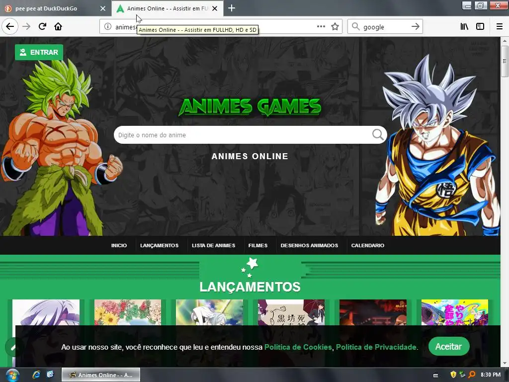Reload the current page
Screen dimensions: 509x382
click(x=42, y=26)
